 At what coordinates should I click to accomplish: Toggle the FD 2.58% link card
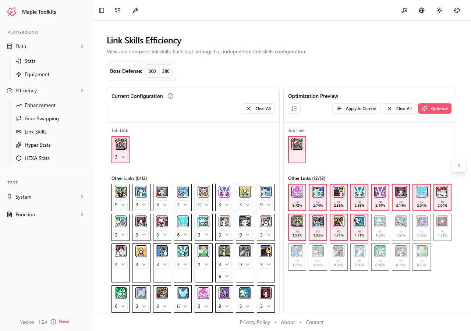[x=339, y=197]
